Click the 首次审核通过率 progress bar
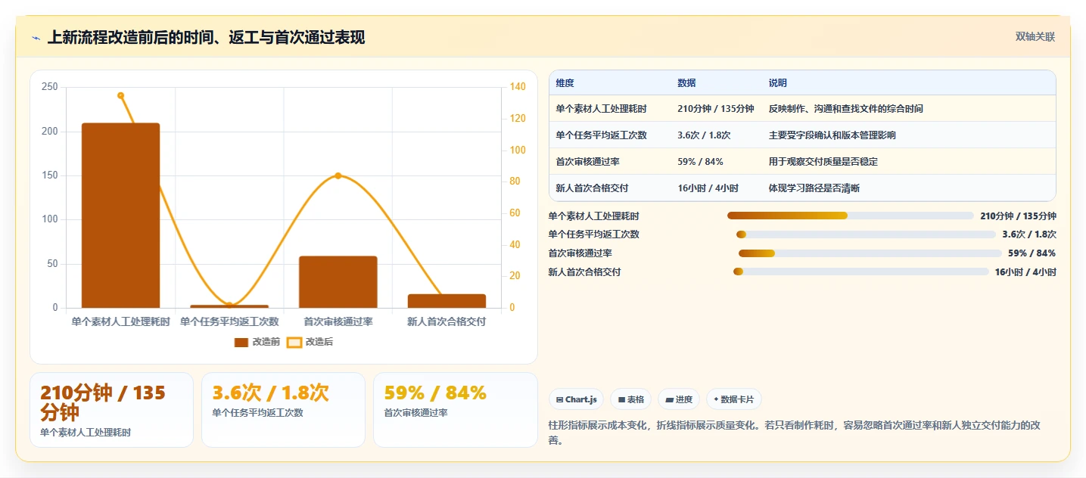The image size is (1086, 478). [870, 253]
